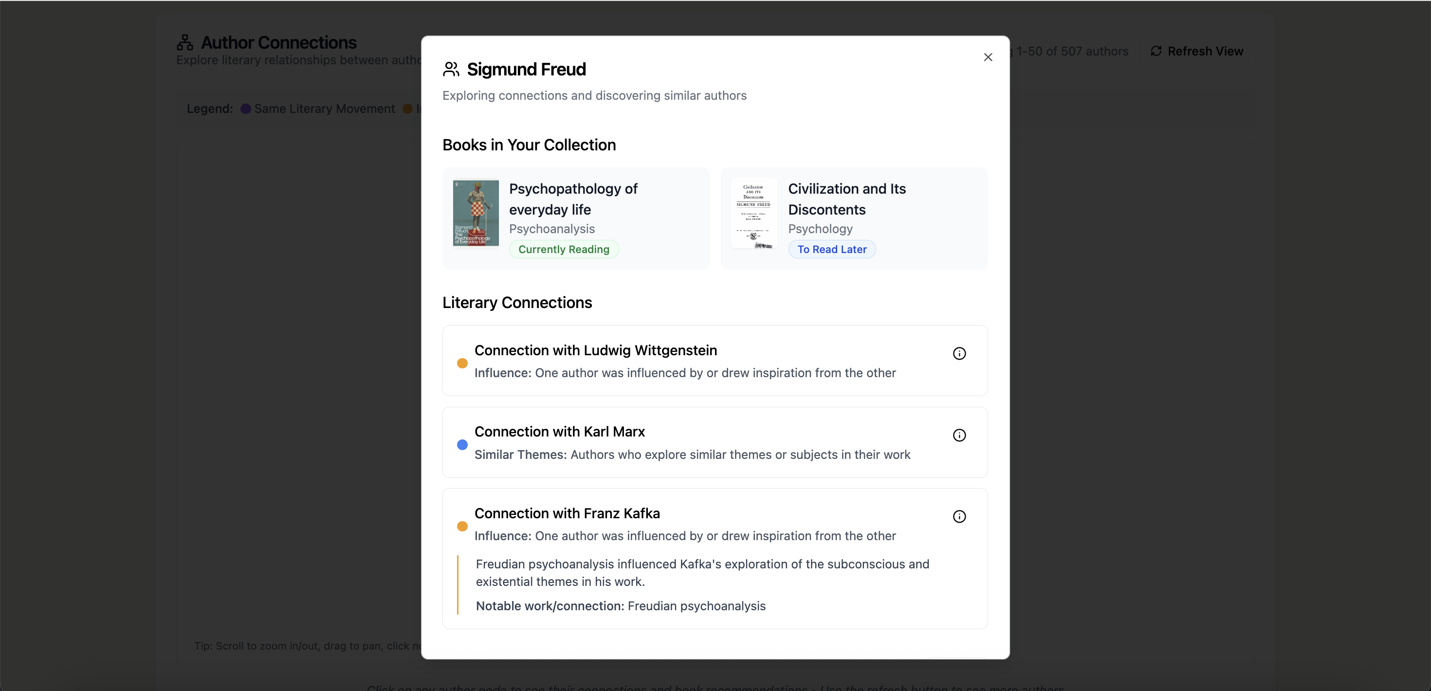Click Same Literary Movement legend label
Image resolution: width=1431 pixels, height=691 pixels.
point(325,109)
